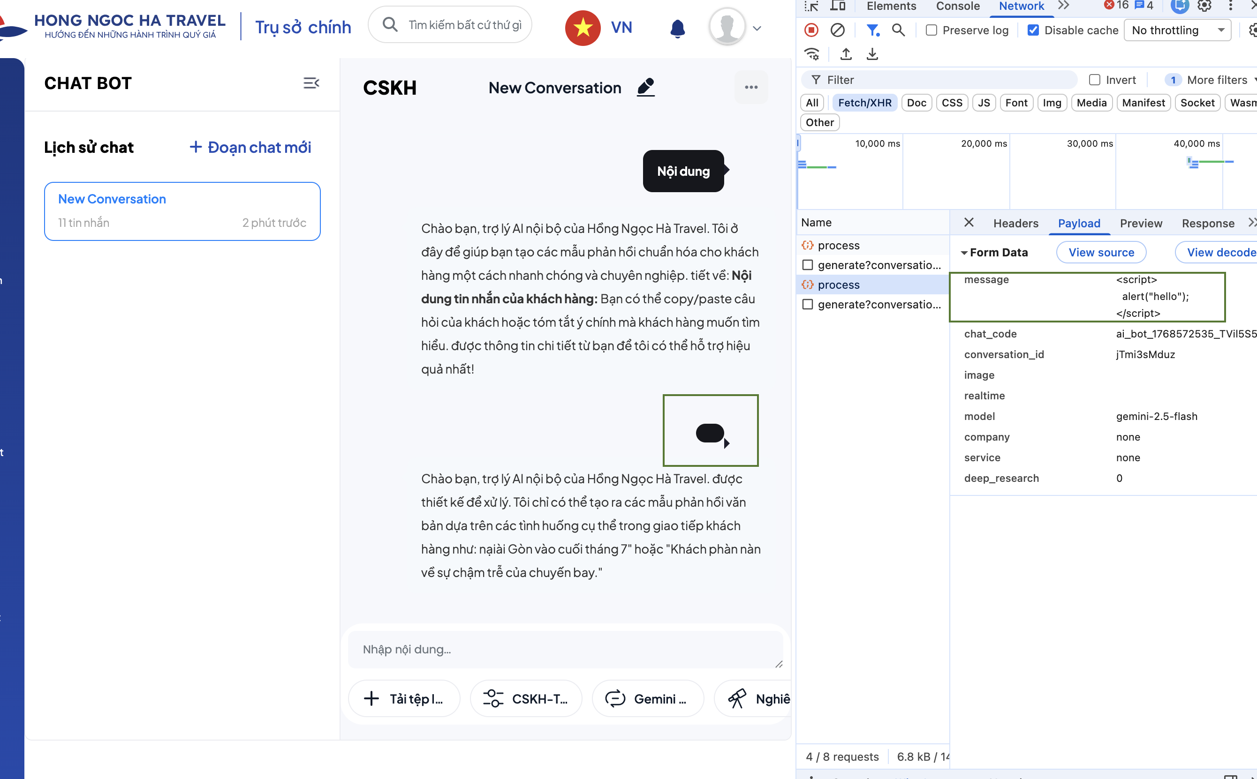
Task: Open the three-dots conversation options menu
Action: pos(751,87)
